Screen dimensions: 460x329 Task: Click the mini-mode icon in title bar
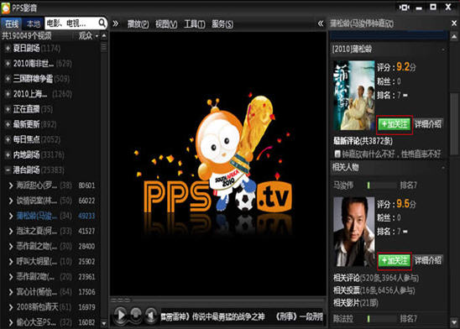pyautogui.click(x=405, y=8)
